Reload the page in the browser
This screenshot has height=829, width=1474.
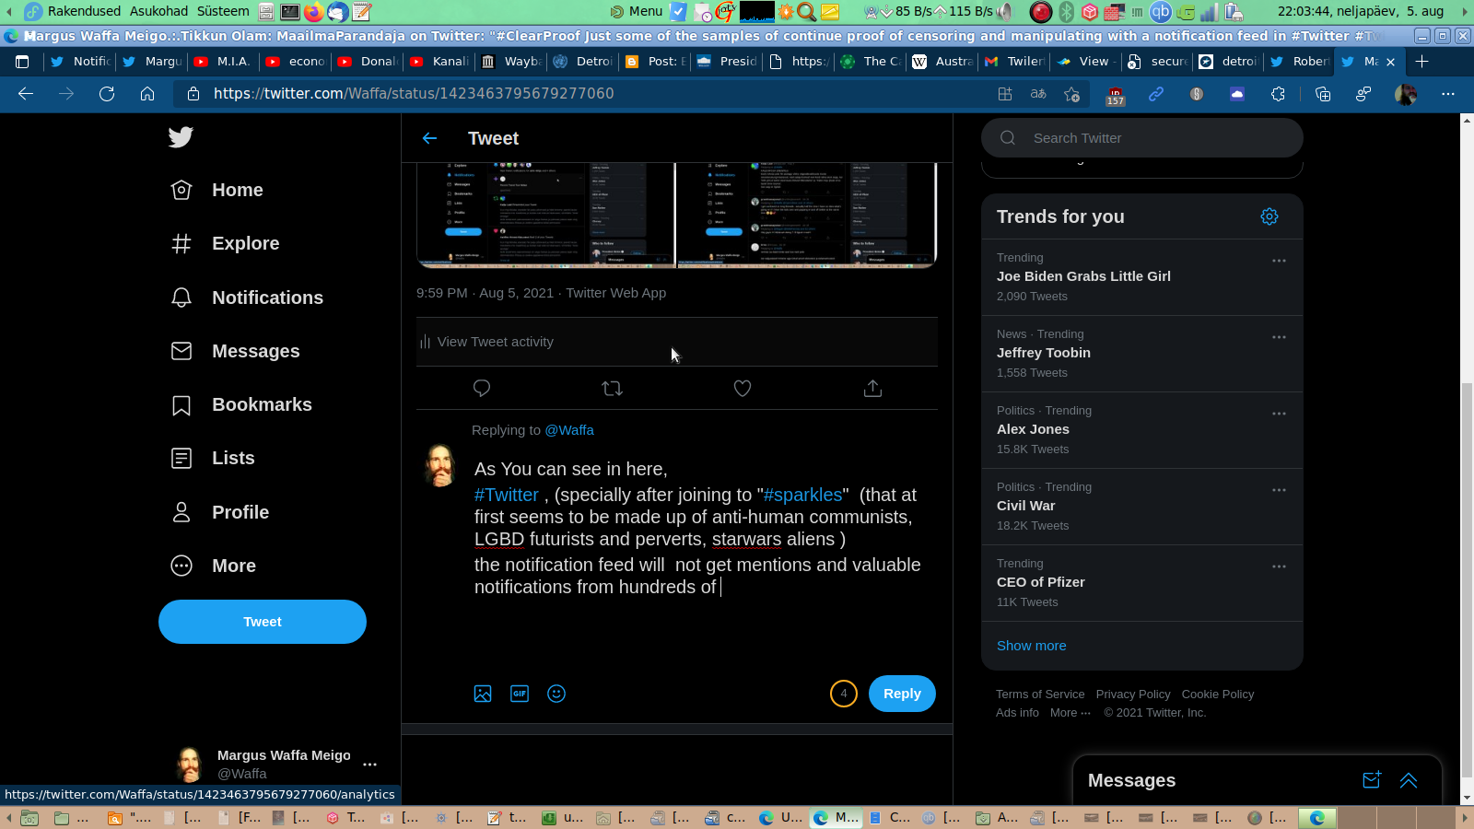tap(107, 94)
